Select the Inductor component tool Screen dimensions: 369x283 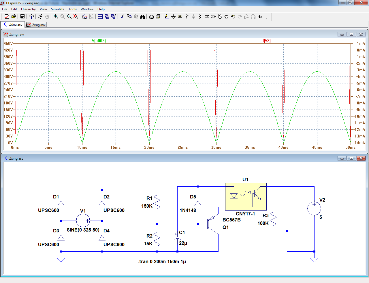tap(200, 17)
